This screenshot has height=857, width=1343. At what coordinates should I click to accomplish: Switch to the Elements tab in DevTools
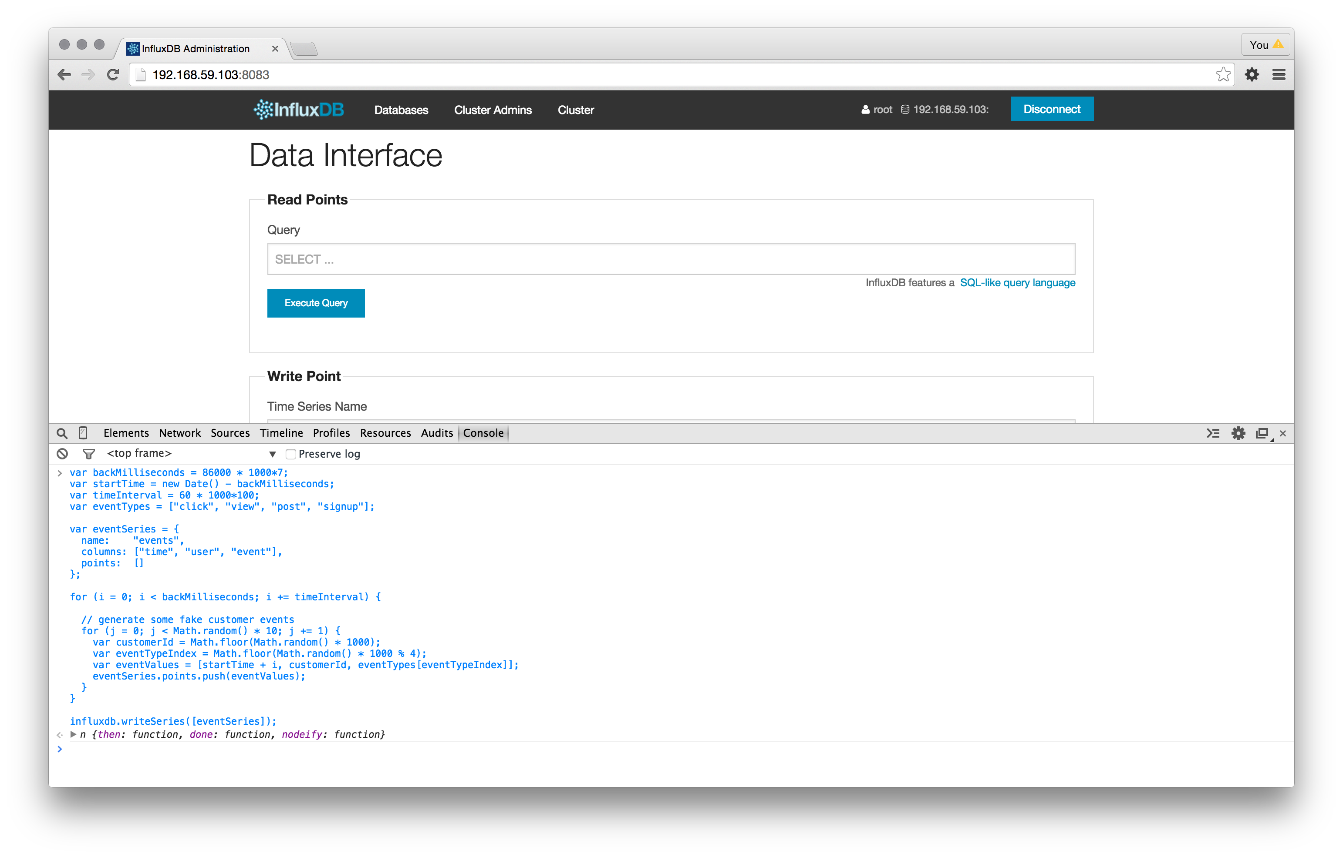pyautogui.click(x=126, y=433)
